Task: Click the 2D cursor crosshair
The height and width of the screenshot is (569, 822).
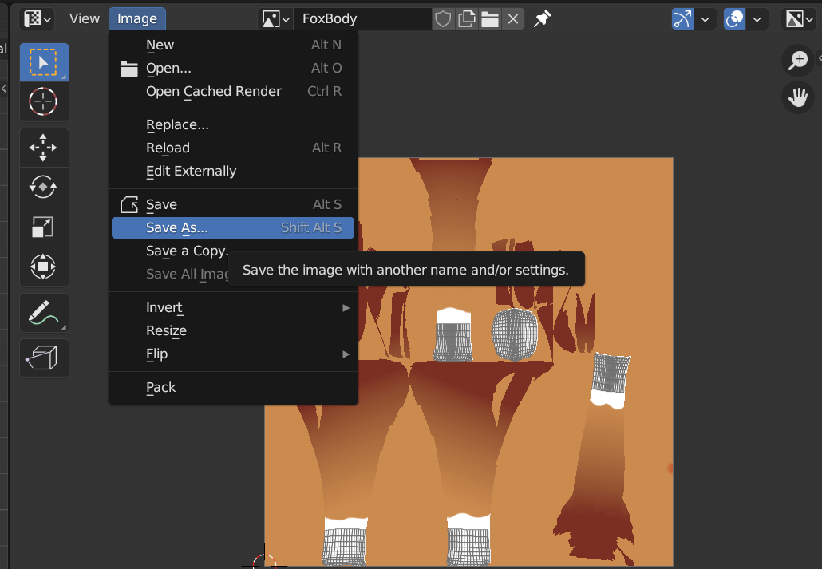Action: 264,563
